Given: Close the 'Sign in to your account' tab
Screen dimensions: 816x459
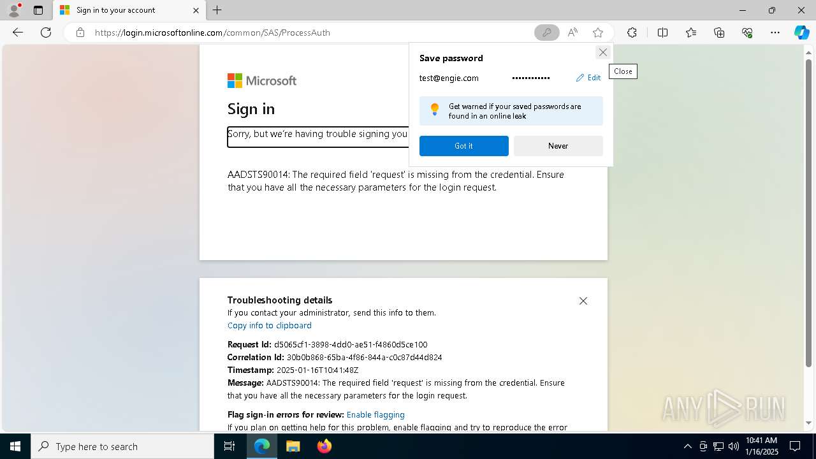Looking at the screenshot, I should (x=196, y=10).
